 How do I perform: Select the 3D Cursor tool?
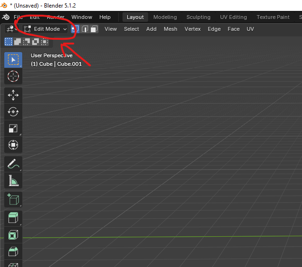13,76
